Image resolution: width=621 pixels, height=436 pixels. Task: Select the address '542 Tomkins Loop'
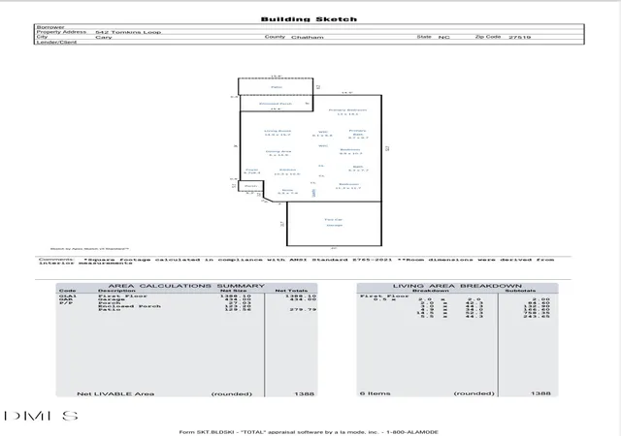click(x=128, y=32)
